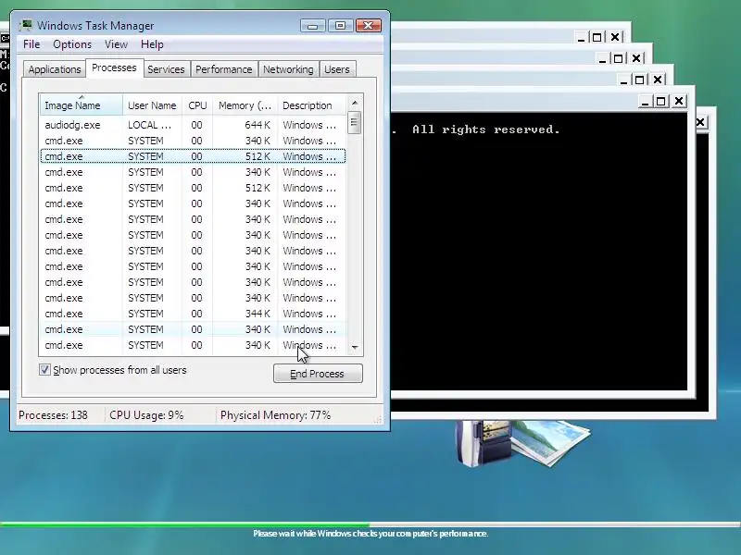Click All rights reserved text in console

pyautogui.click(x=485, y=129)
